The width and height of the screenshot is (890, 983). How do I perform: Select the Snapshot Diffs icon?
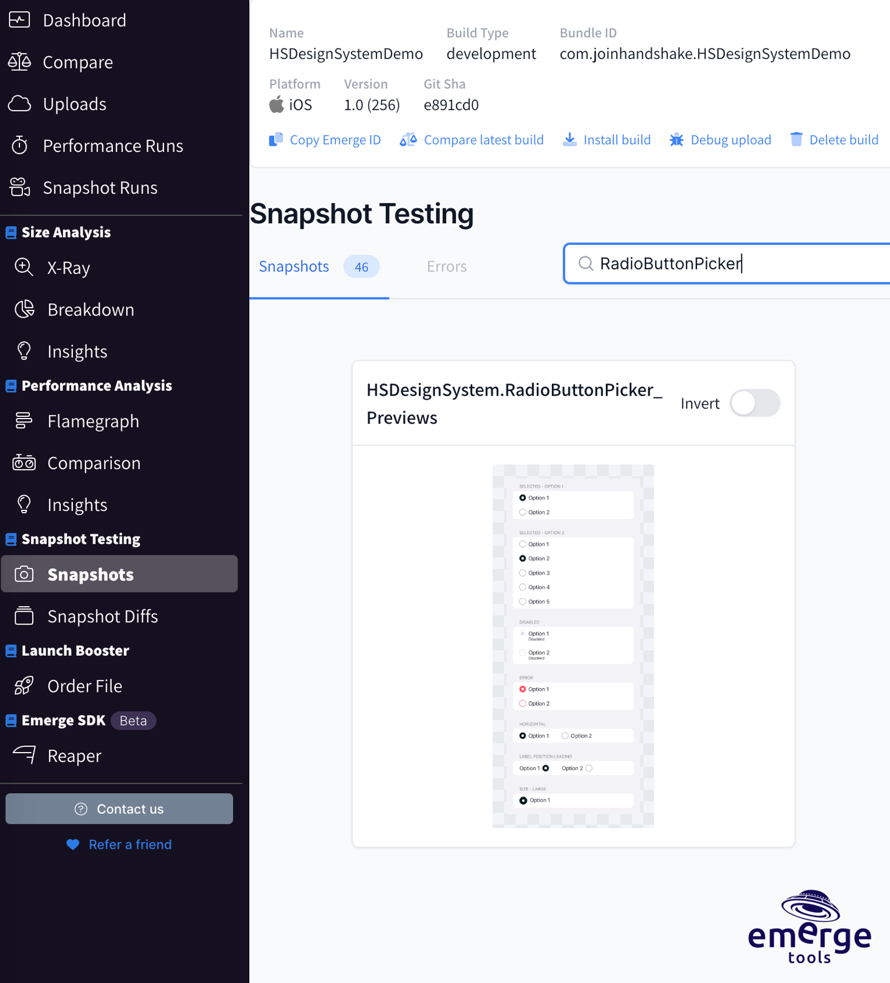click(23, 616)
